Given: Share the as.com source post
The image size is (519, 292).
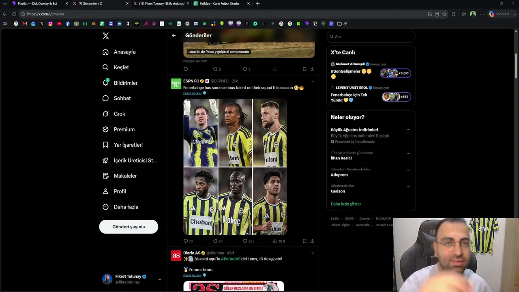Looking at the screenshot, I should (x=312, y=69).
